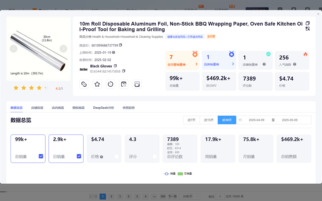Image resolution: width=322 pixels, height=201 pixels.
Task: Open the storefront icon for Black Gloves shop
Action: 137,84
